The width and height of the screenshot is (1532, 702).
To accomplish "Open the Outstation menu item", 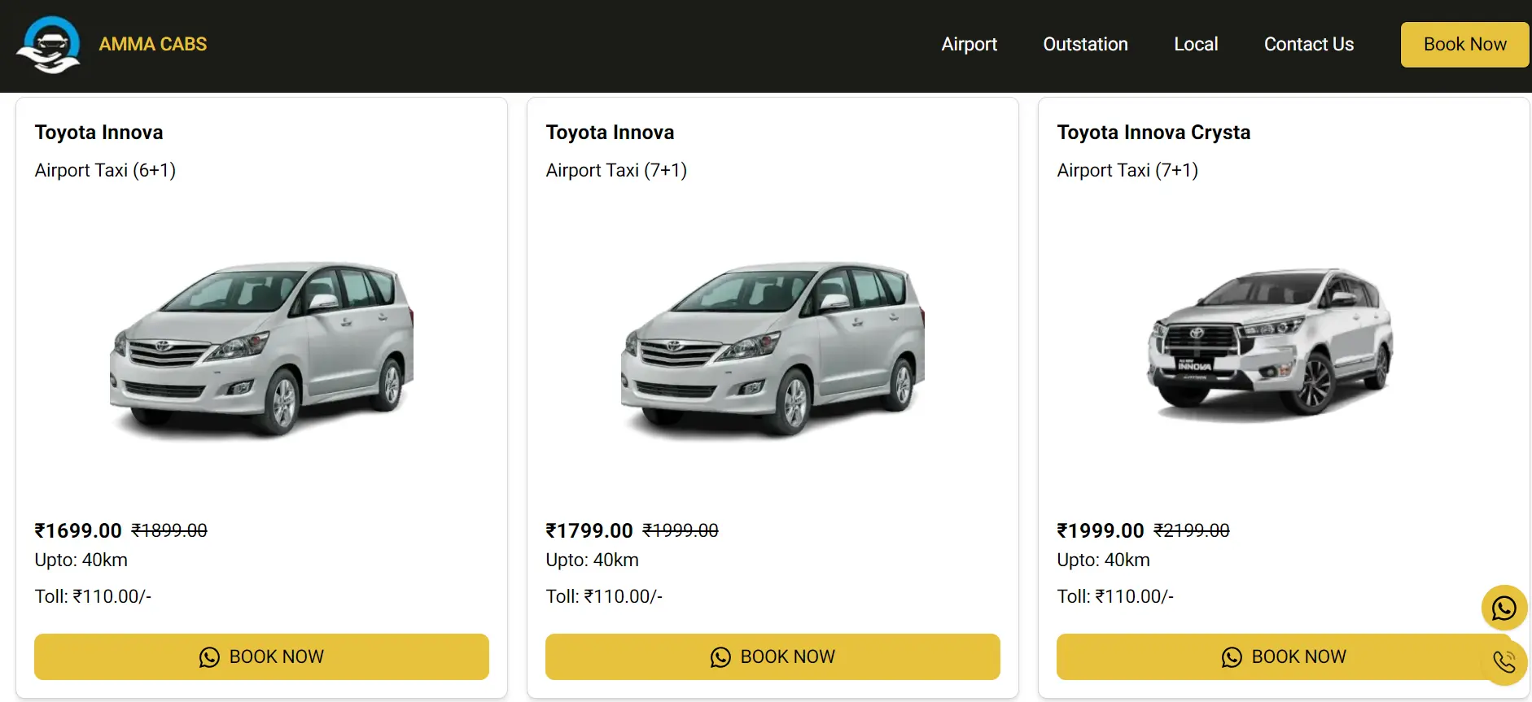I will [1085, 44].
